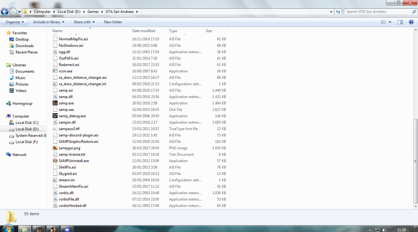Screen dimensions: 418x232
Task: Open Downloads in Favorites
Action: point(24,46)
